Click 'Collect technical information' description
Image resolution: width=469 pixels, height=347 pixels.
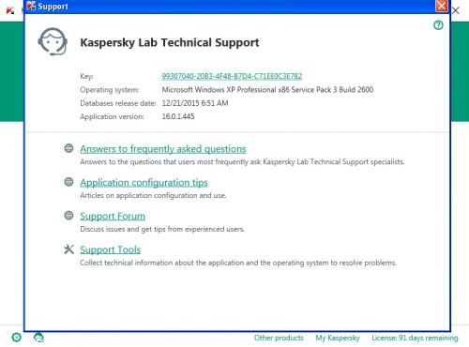point(238,263)
